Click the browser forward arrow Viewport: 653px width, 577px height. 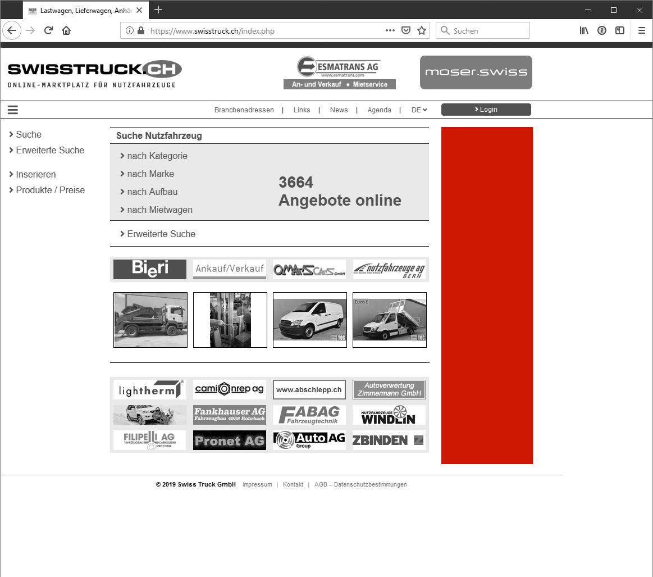click(x=30, y=30)
